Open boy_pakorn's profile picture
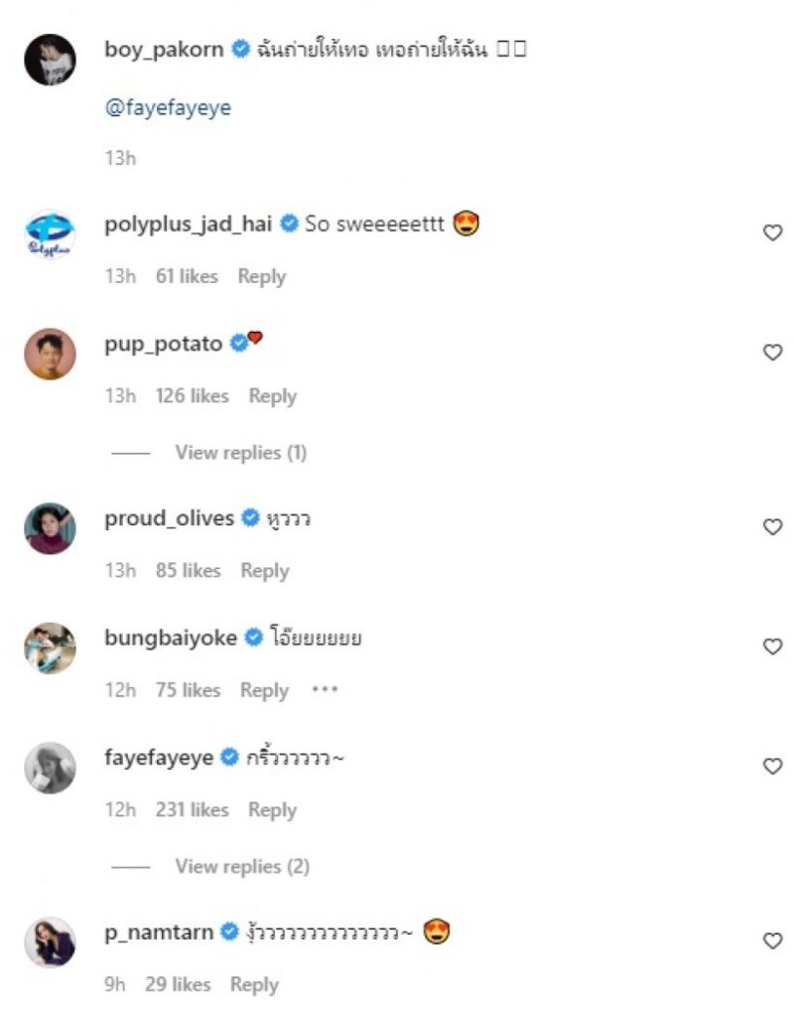Image resolution: width=794 pixels, height=1017 pixels. [50, 60]
